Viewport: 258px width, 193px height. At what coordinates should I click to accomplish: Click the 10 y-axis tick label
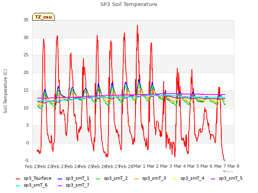[x=26, y=108]
